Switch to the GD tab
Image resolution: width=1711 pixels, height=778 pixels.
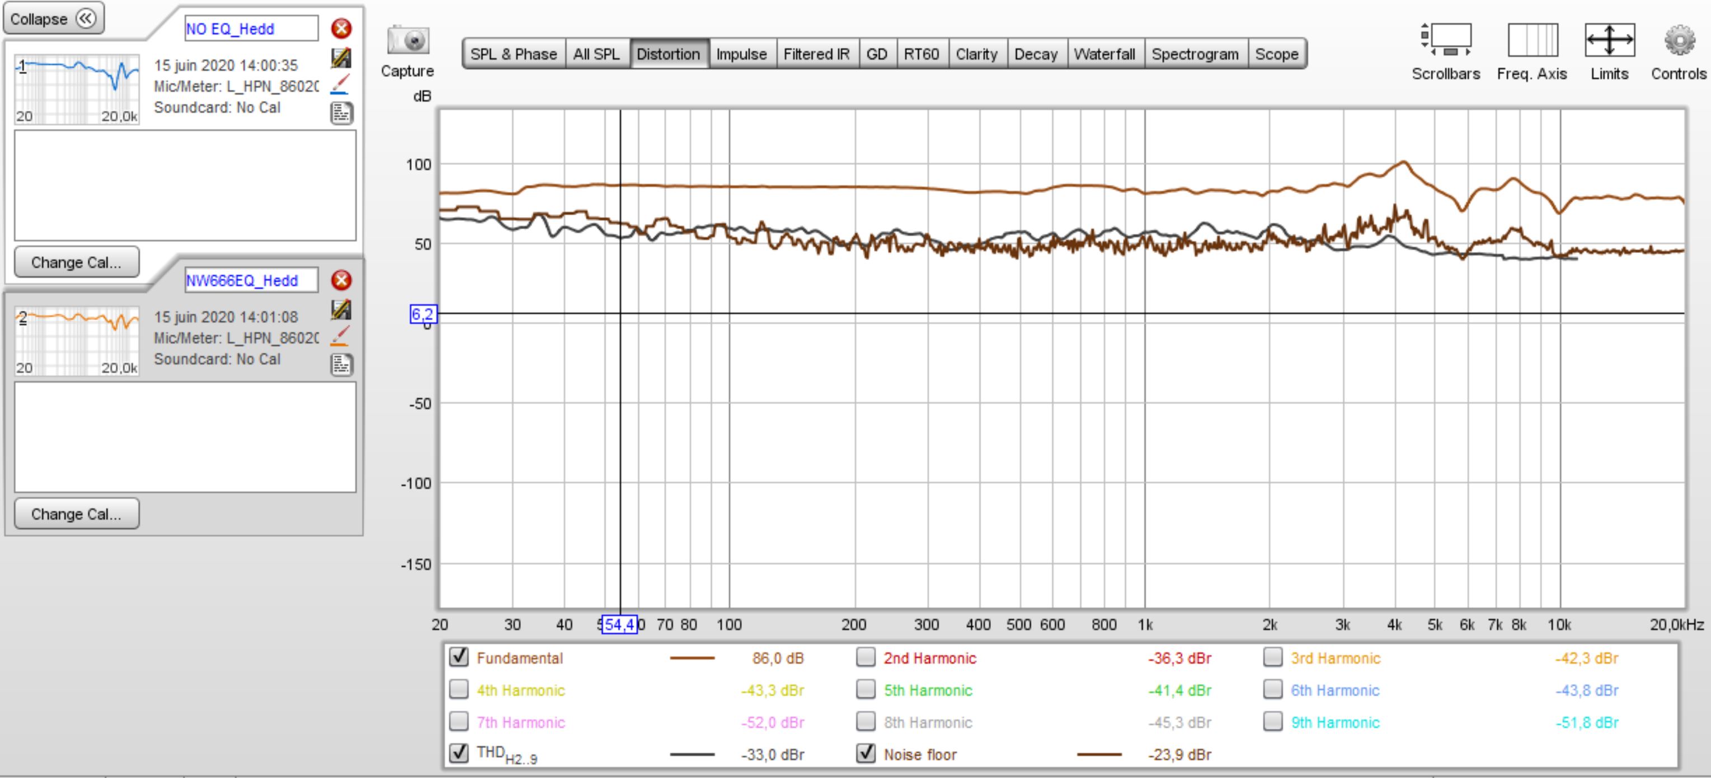pyautogui.click(x=877, y=54)
